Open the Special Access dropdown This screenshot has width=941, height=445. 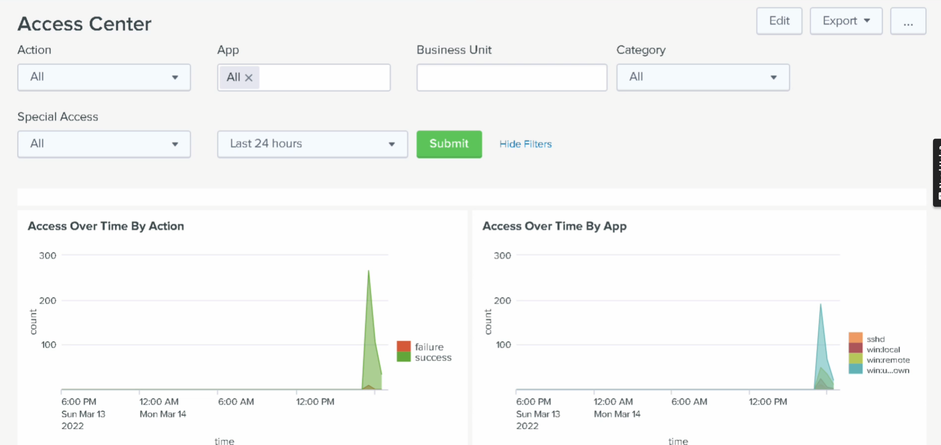104,144
